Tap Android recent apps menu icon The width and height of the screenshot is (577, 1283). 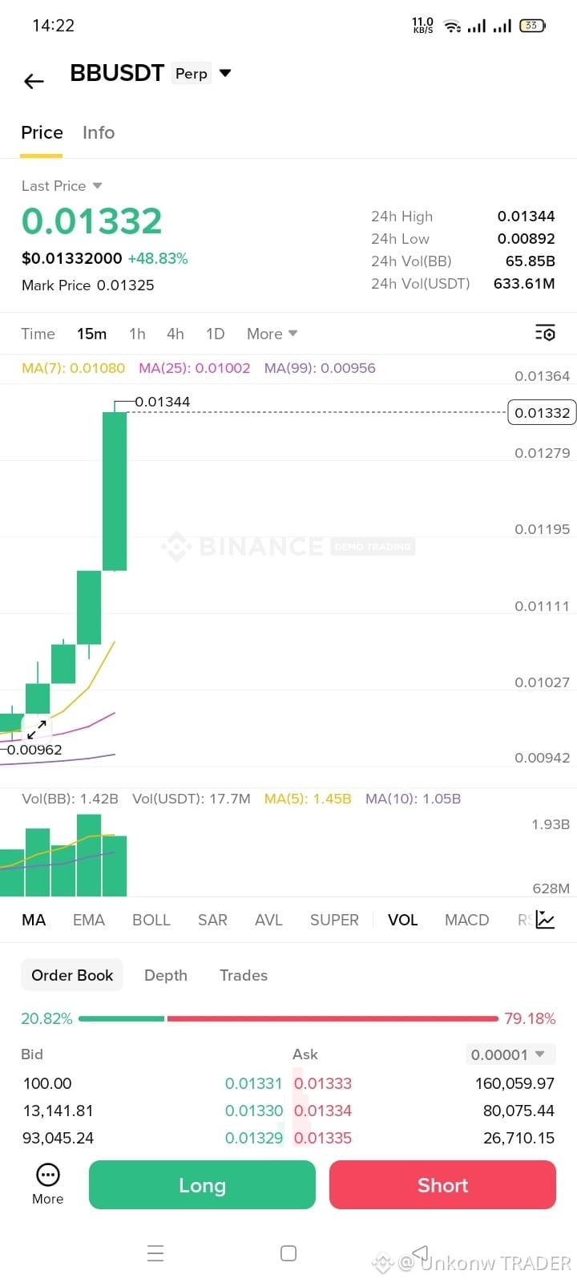pyautogui.click(x=155, y=1253)
